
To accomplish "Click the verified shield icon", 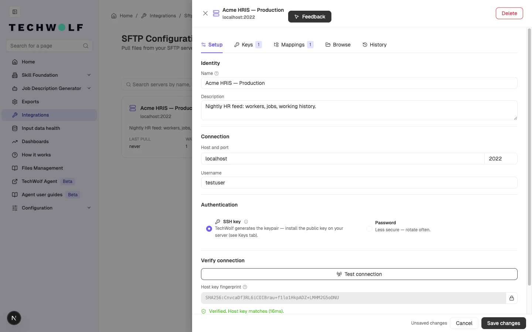I will [x=204, y=311].
